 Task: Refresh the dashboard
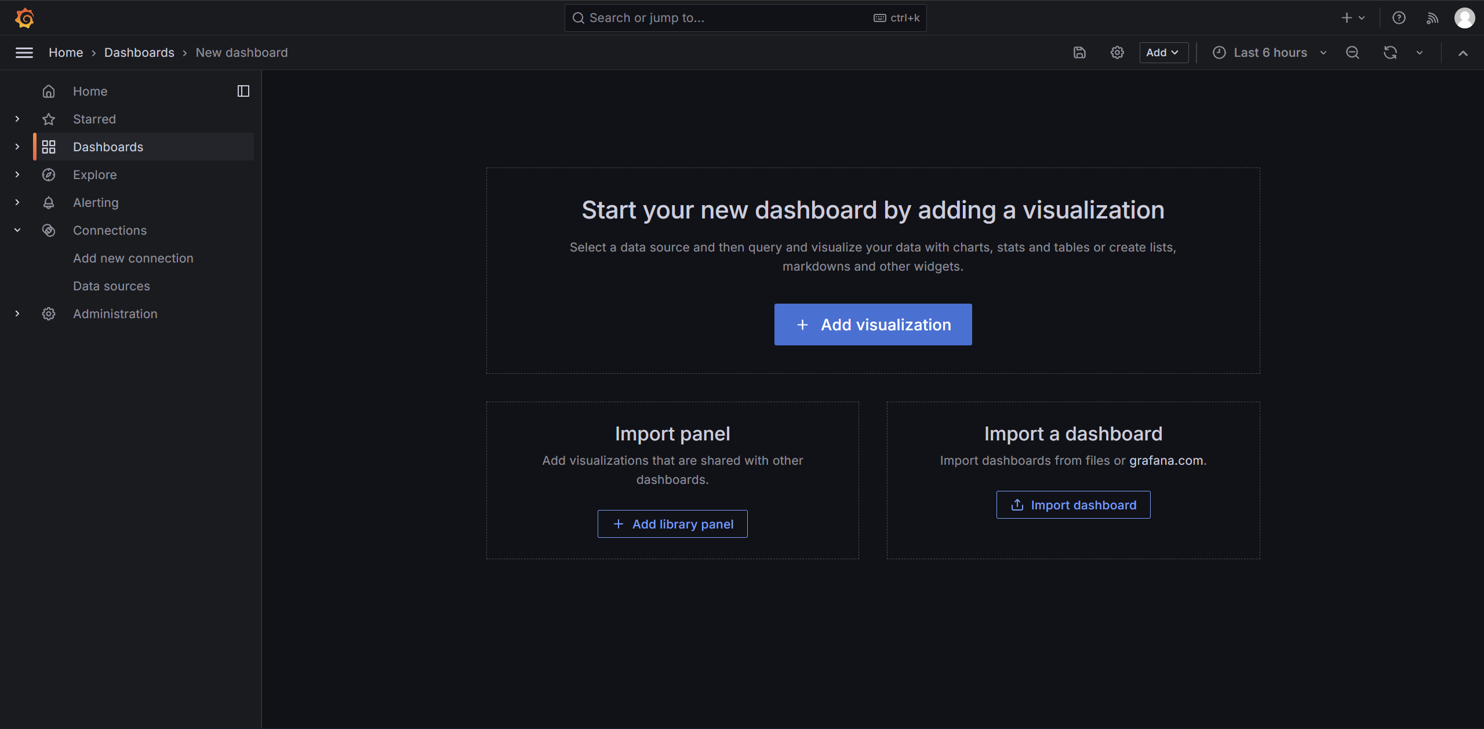pyautogui.click(x=1390, y=53)
